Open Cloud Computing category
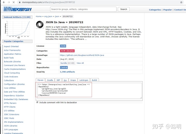The width and height of the screenshot is (186, 134). (12, 73)
